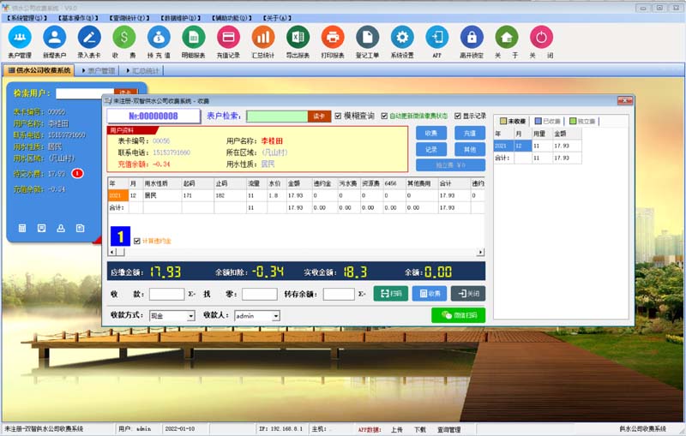Toggle the green auto-update WeChat status checkbox
This screenshot has width=686, height=436.
(384, 116)
